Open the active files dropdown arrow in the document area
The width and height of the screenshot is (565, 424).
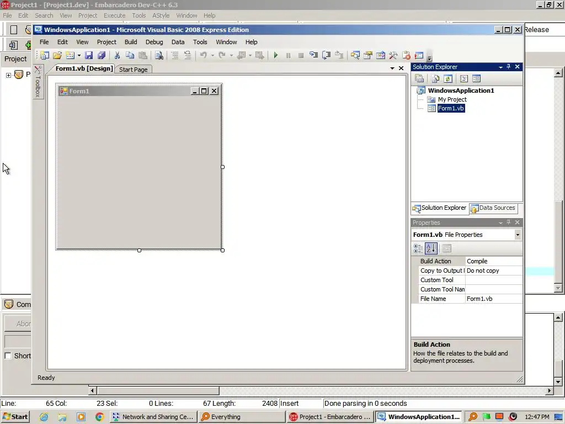[x=392, y=68]
